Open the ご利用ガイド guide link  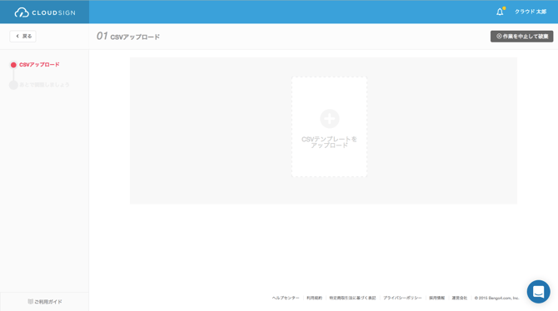tap(45, 301)
